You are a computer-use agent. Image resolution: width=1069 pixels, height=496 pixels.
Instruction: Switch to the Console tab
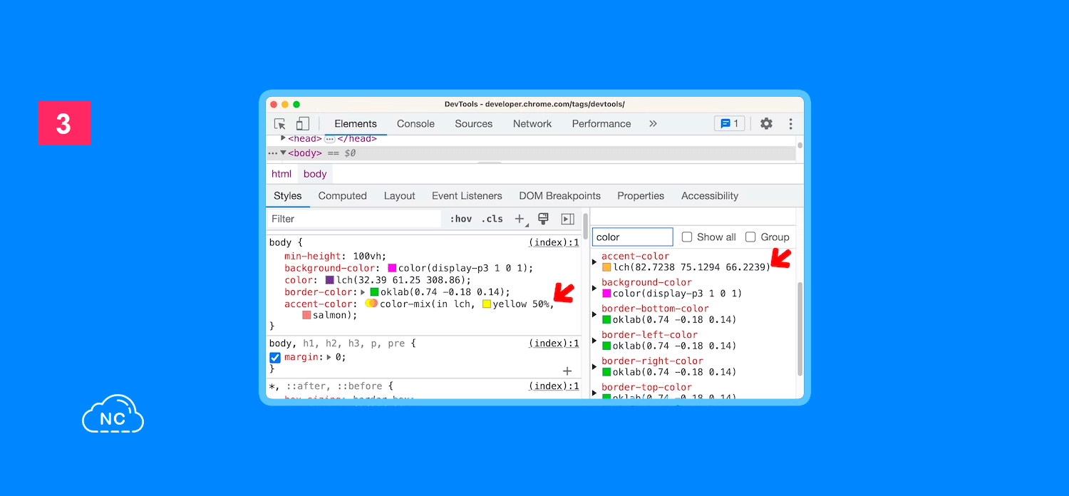[415, 124]
